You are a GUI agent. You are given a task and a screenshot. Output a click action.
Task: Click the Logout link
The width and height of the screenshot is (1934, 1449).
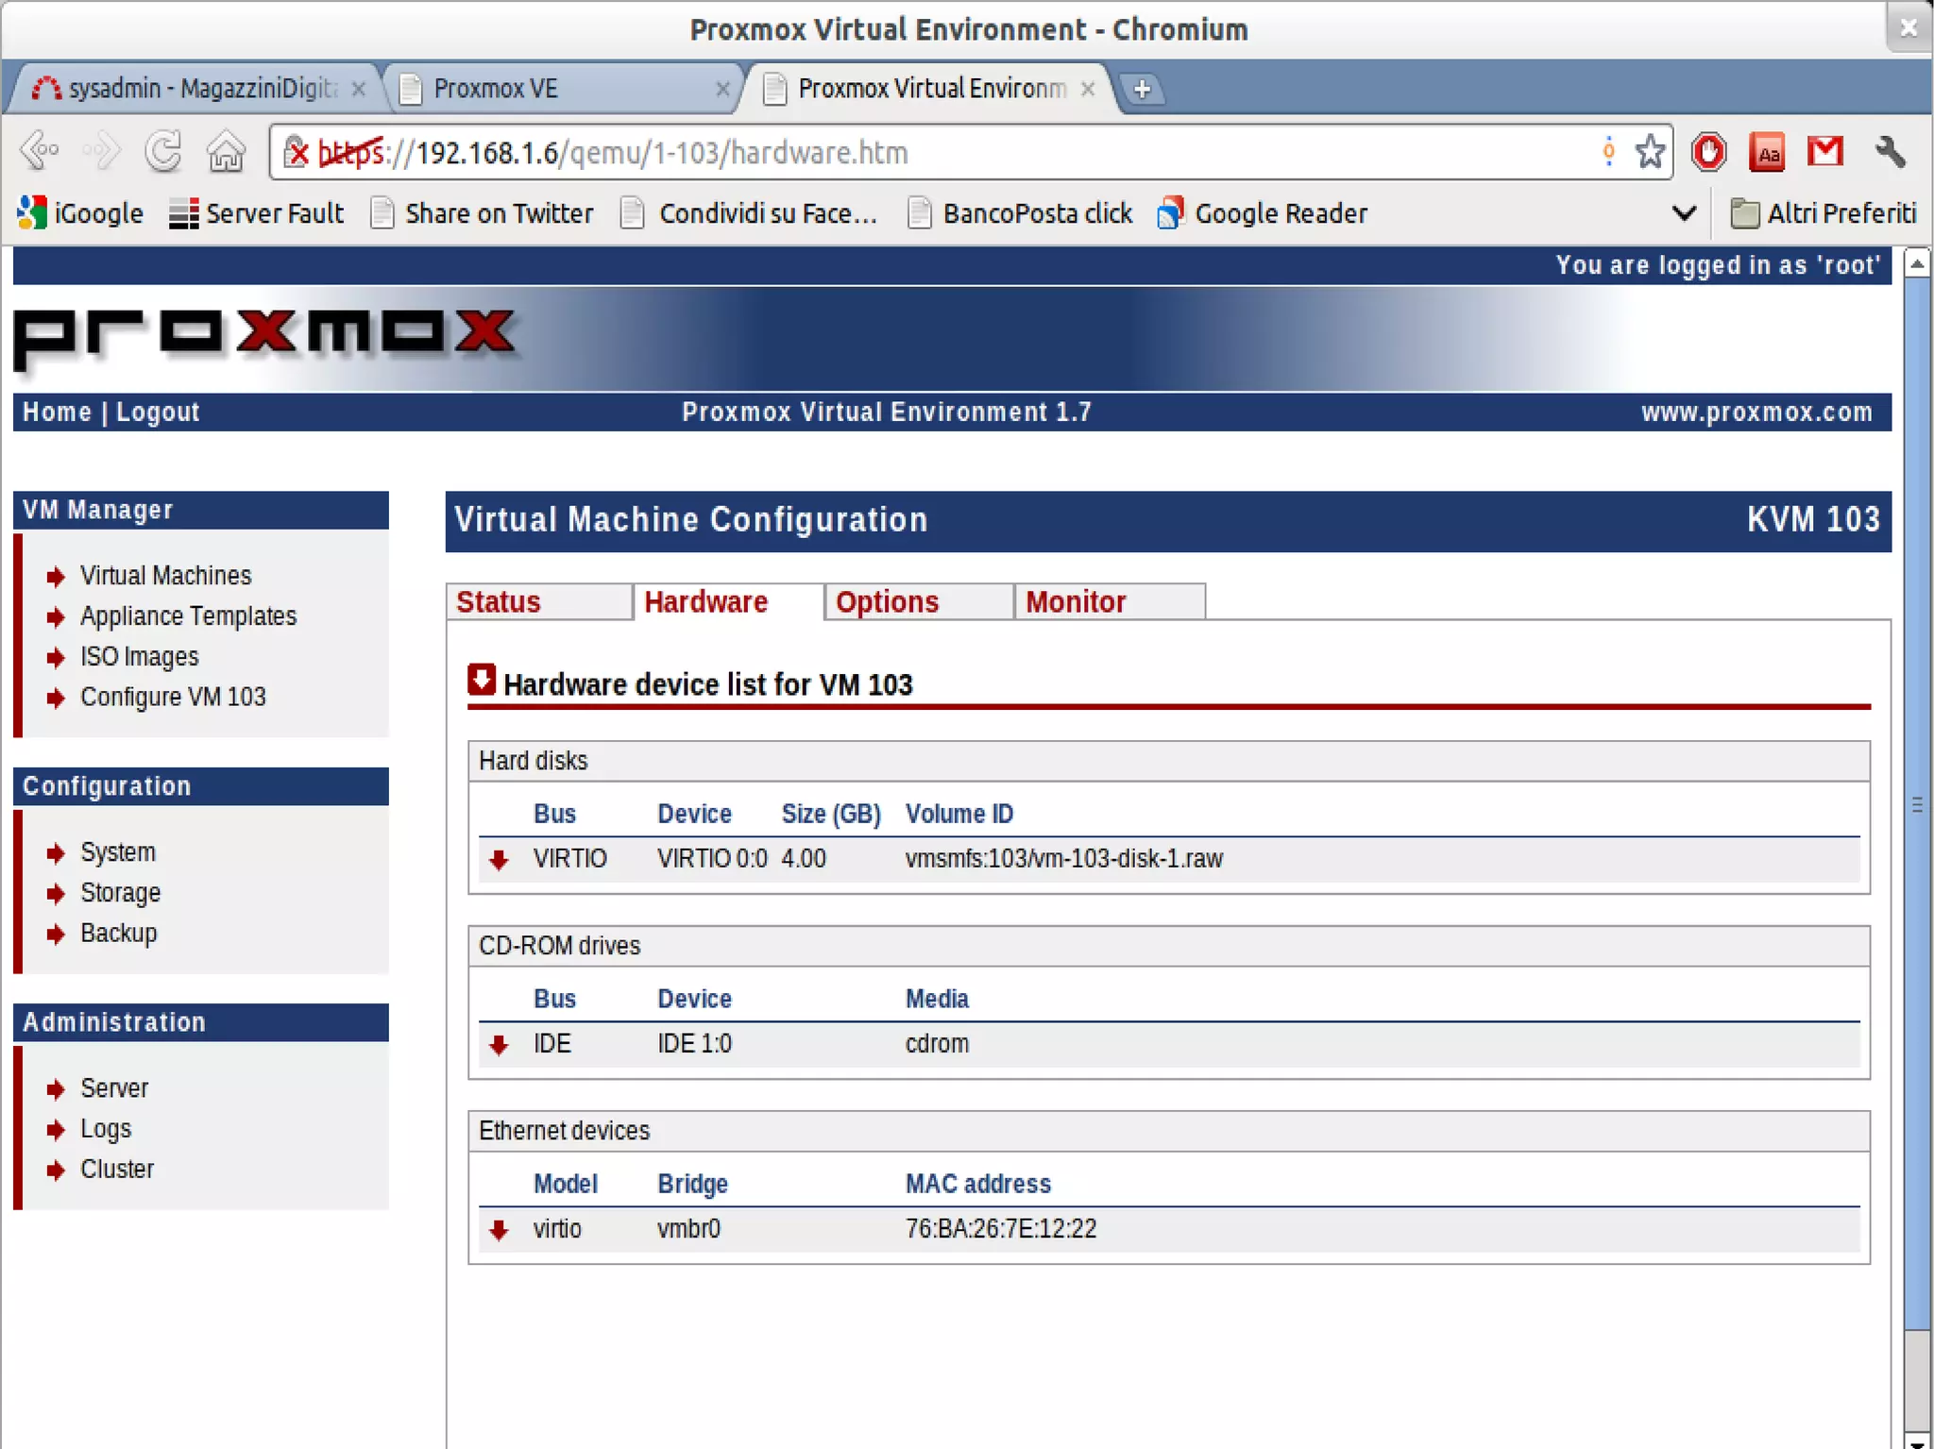point(158,413)
